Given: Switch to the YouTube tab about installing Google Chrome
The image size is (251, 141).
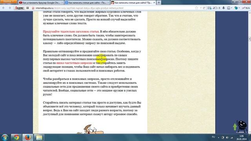Looking at the screenshot, I should [x=41, y=3].
